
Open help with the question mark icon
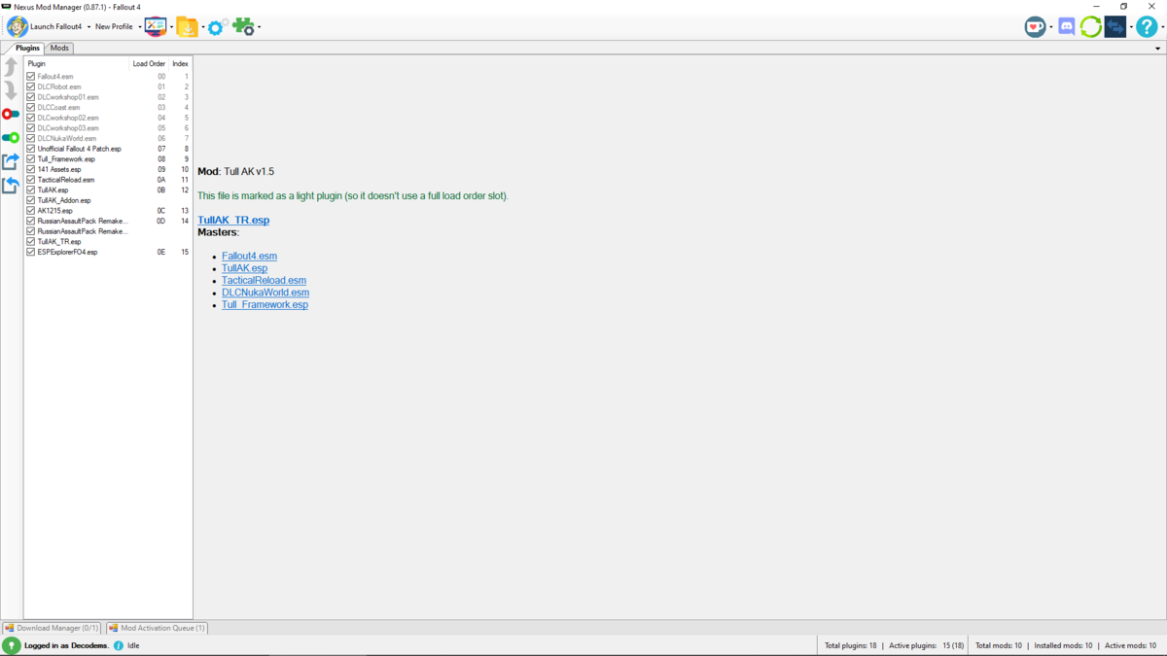(x=1147, y=27)
